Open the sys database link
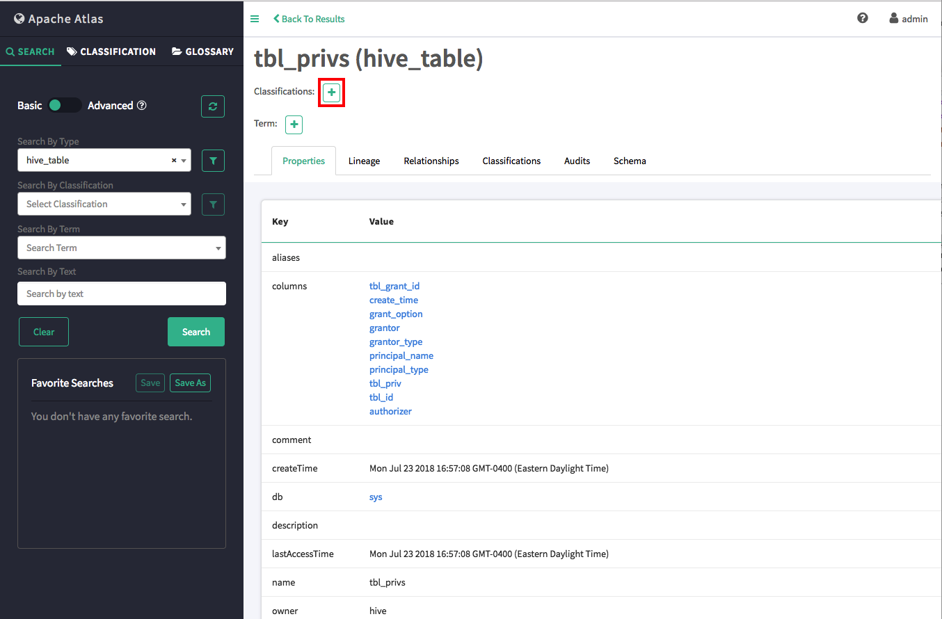Screen dimensions: 942x619 [376, 497]
